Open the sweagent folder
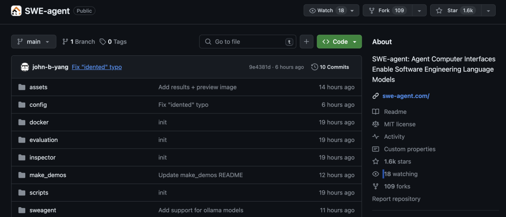 point(43,210)
